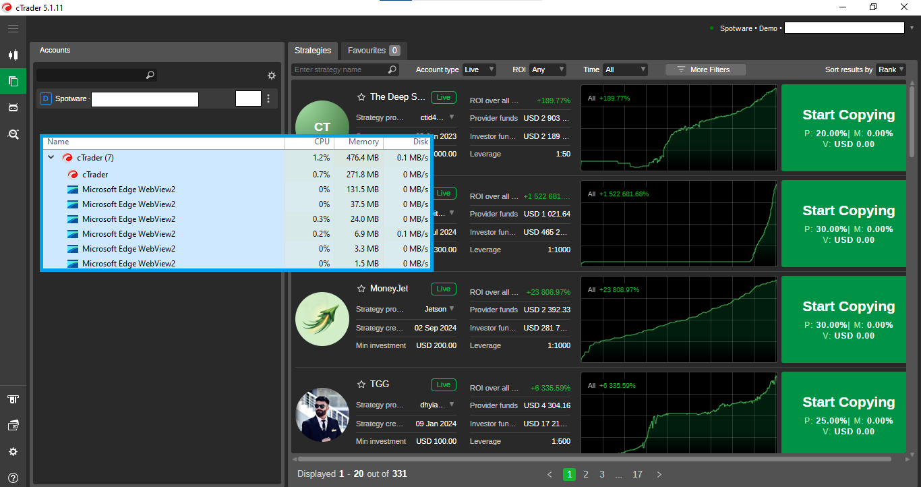Open the Help question mark icon
921x487 pixels.
[13, 478]
